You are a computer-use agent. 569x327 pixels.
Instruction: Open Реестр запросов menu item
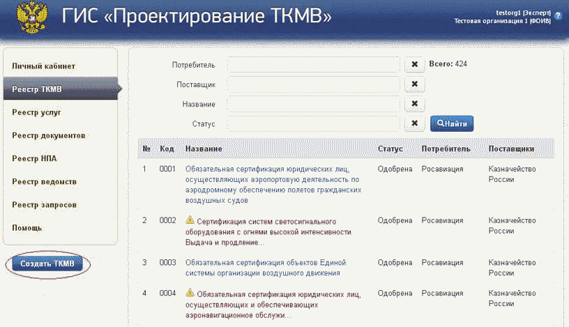(x=44, y=205)
